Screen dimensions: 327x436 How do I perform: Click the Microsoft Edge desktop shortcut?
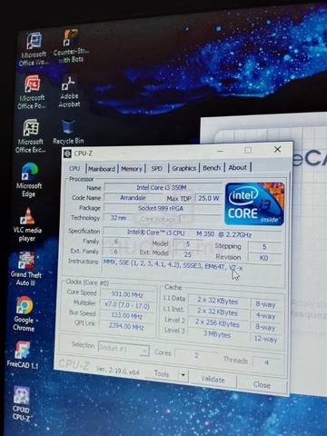point(29,181)
